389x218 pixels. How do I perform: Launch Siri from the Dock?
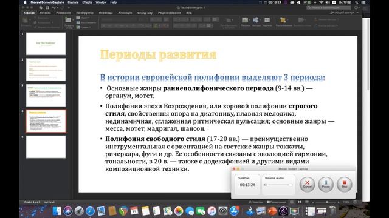(67, 211)
